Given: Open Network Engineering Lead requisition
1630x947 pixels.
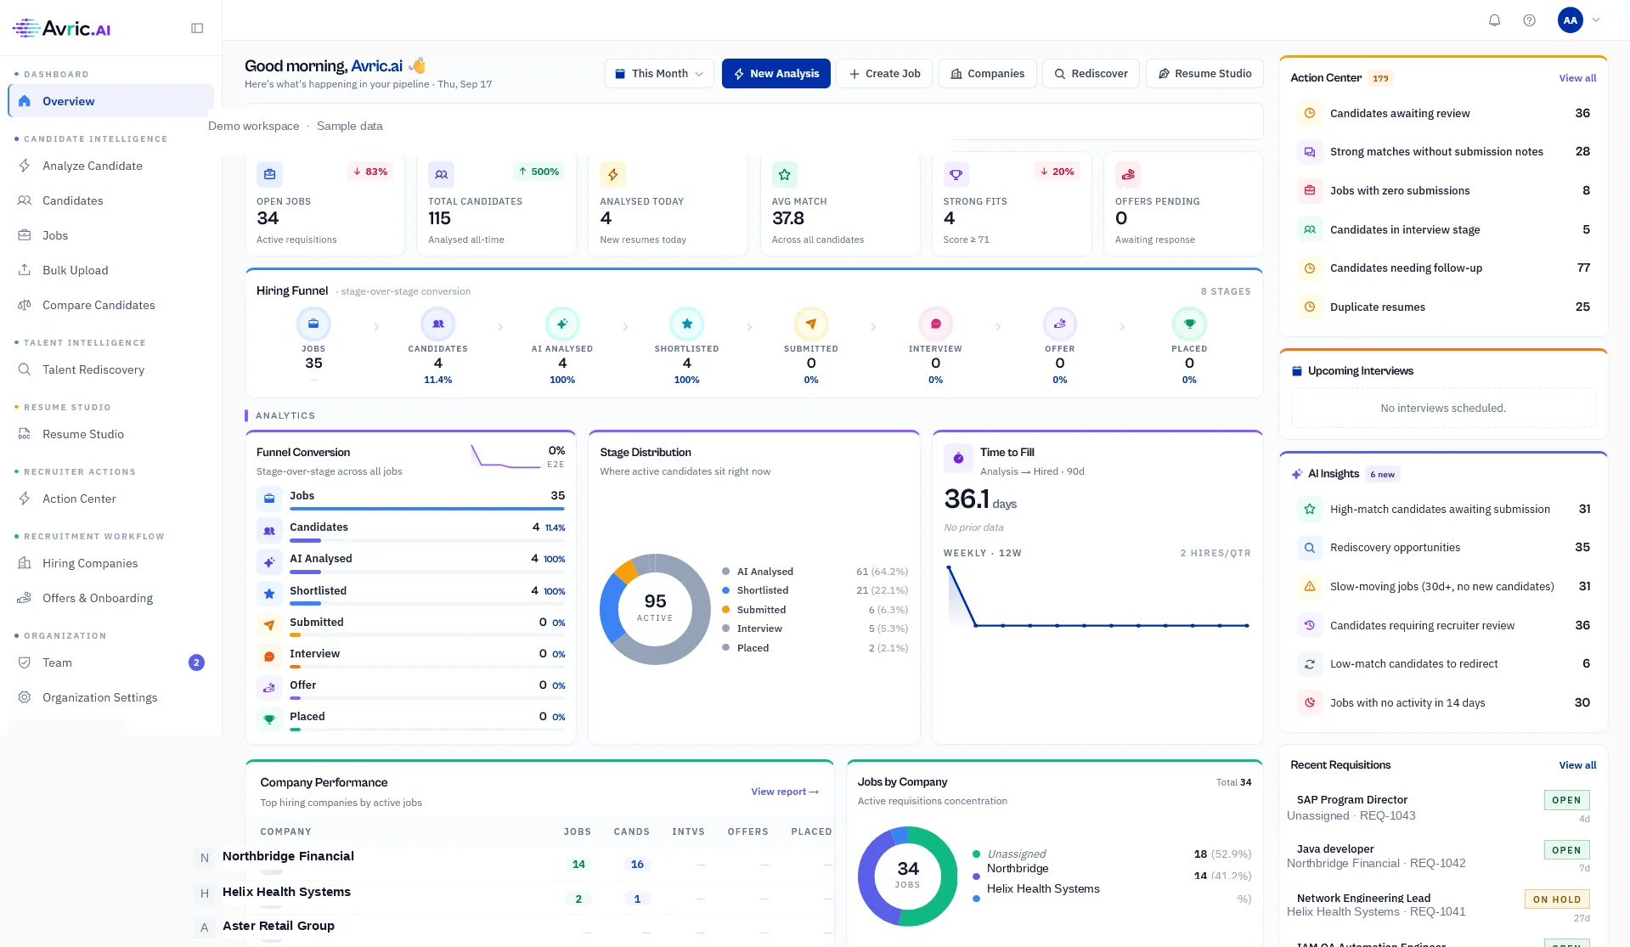Looking at the screenshot, I should tap(1443, 905).
